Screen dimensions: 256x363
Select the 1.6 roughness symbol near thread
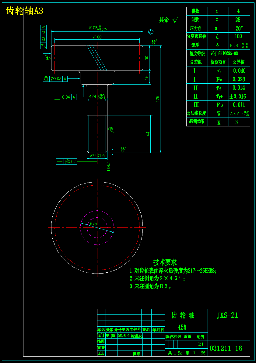123,150
